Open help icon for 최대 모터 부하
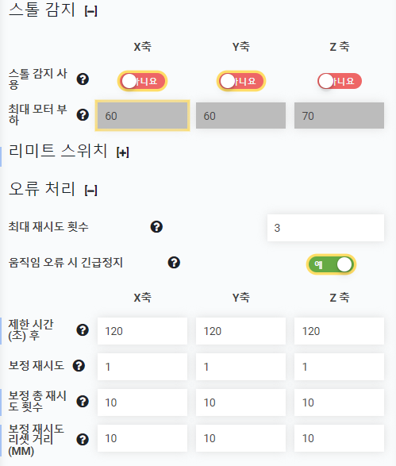The width and height of the screenshot is (396, 466). (x=83, y=115)
